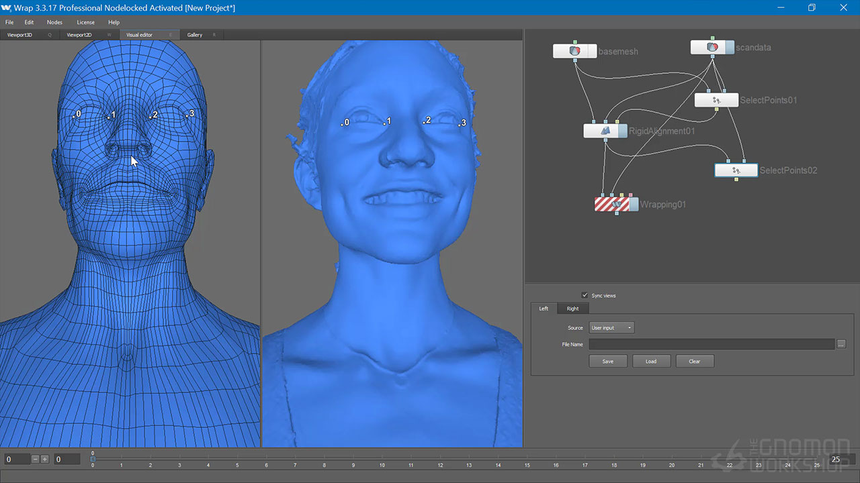This screenshot has width=860, height=483.
Task: Toggle the Sync views checkbox
Action: pos(585,295)
